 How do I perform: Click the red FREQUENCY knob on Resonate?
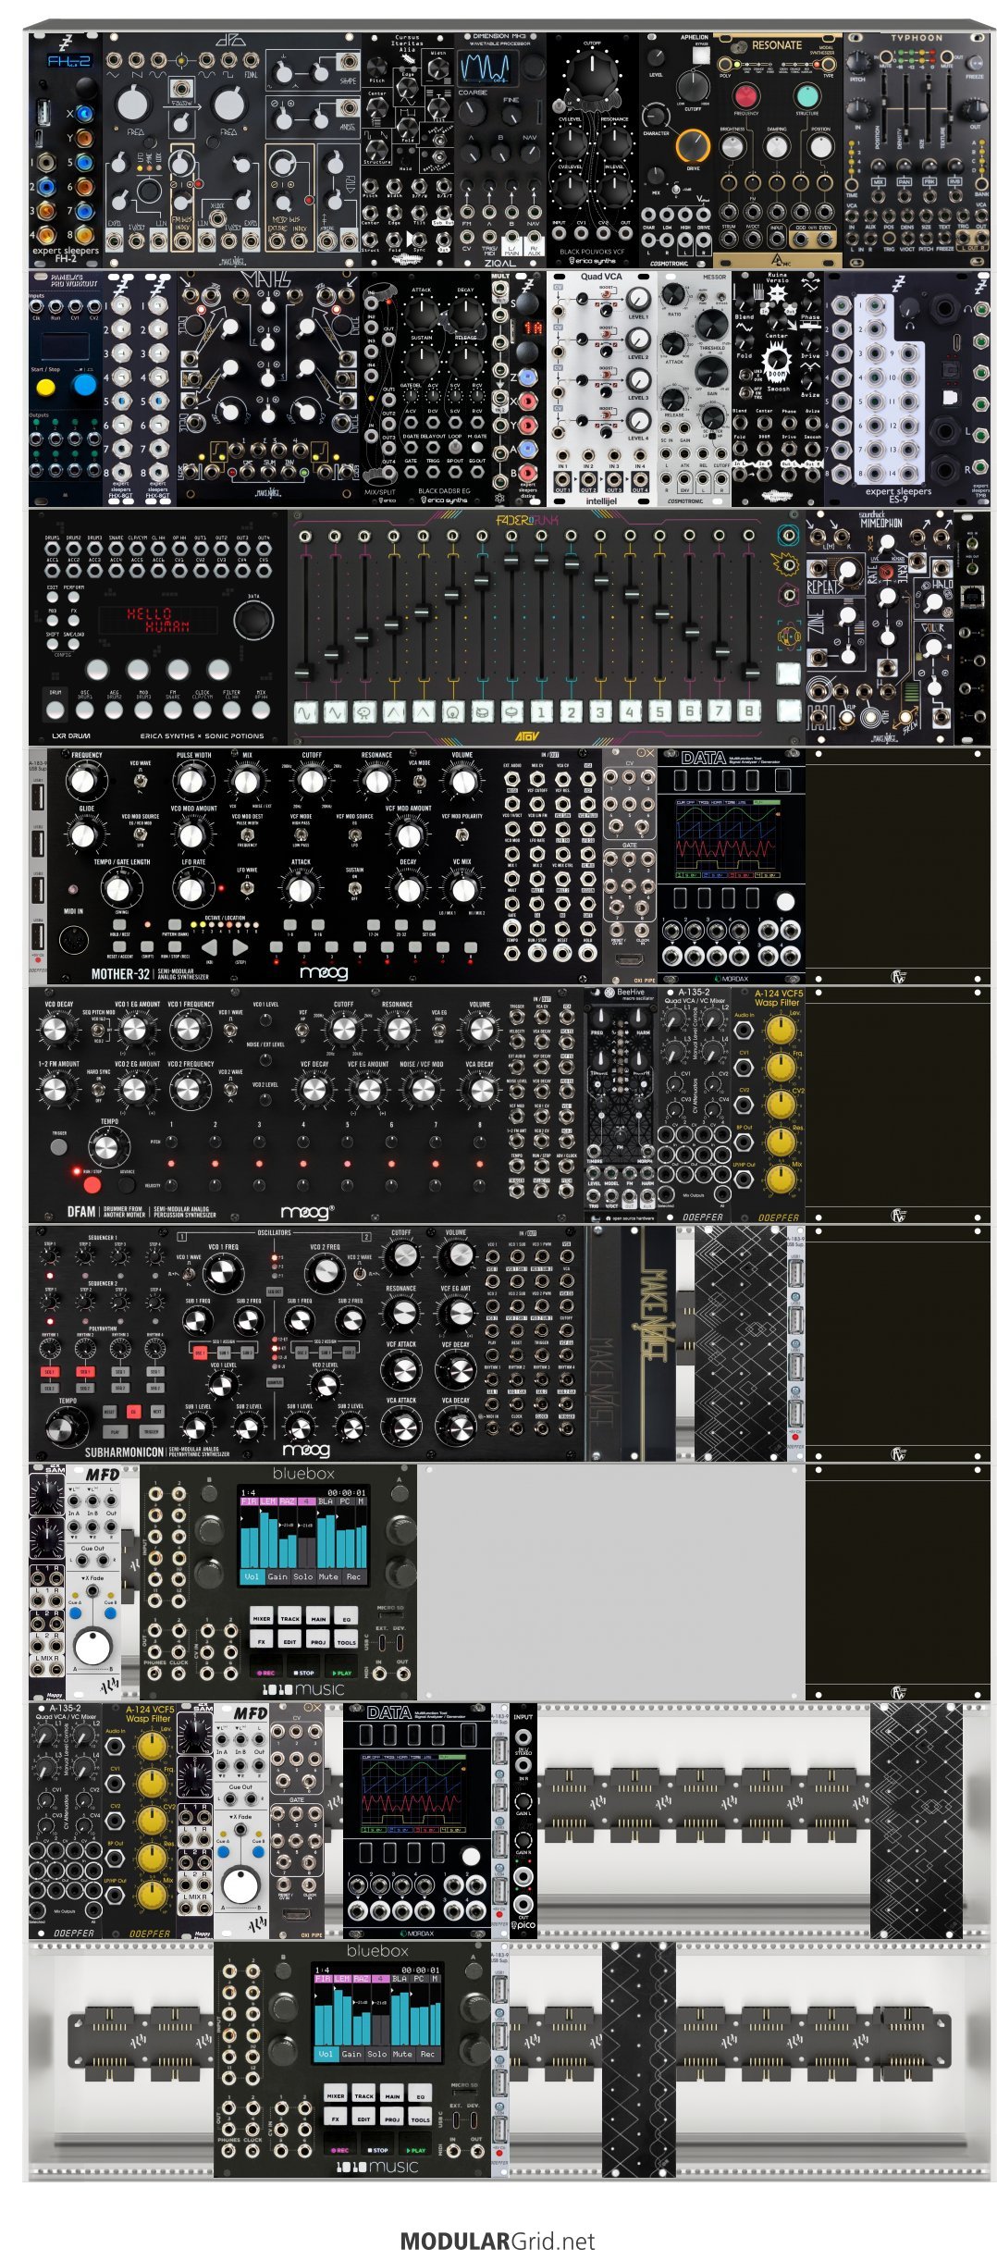(x=745, y=96)
